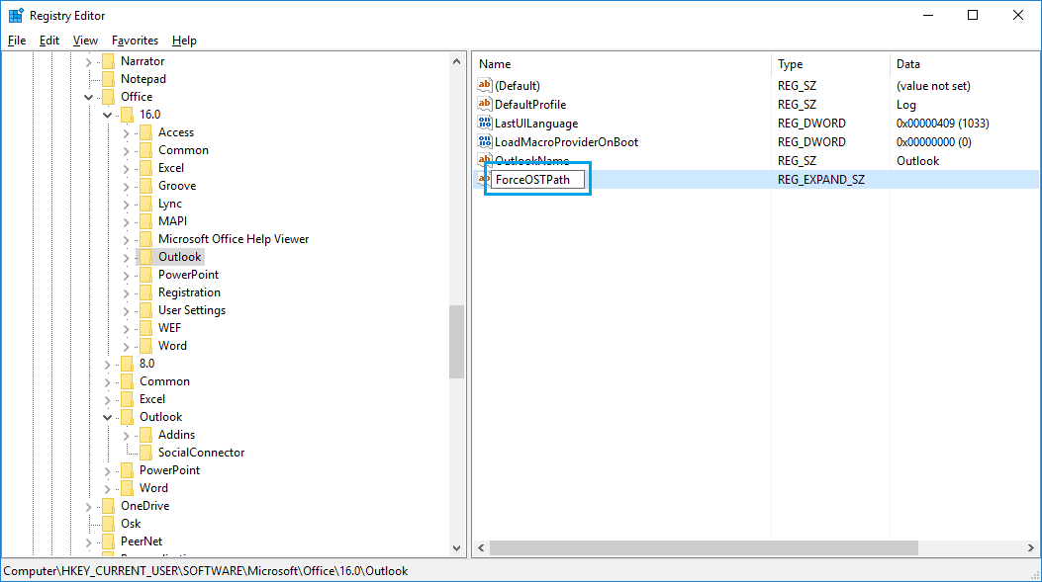Screen dimensions: 1042x582
Task: Click the Addins folder icon
Action: (x=145, y=435)
